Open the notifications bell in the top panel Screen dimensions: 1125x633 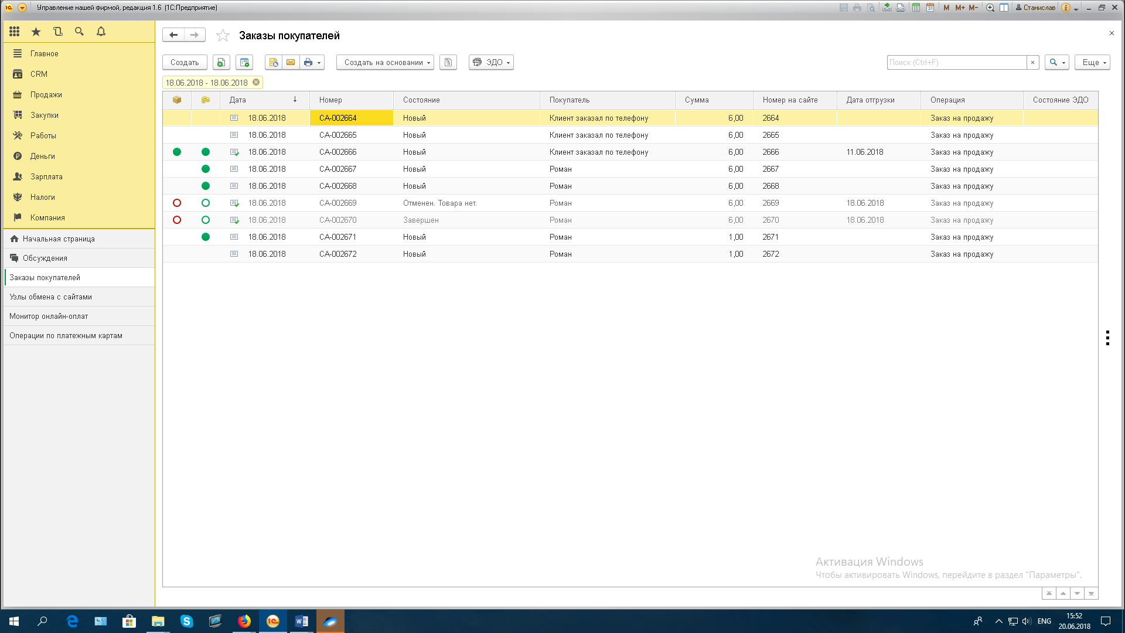coord(101,32)
